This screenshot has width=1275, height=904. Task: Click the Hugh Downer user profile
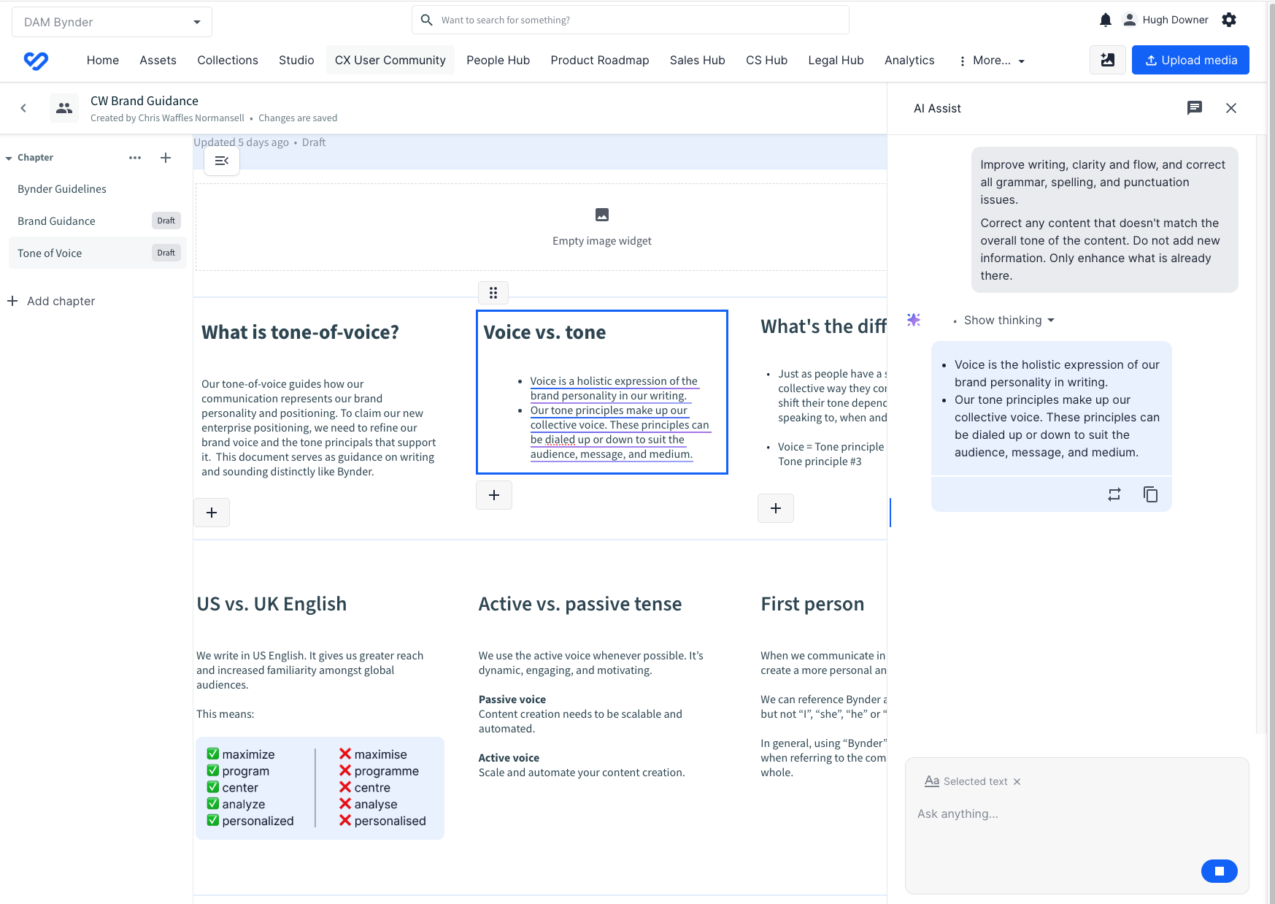[x=1166, y=20]
